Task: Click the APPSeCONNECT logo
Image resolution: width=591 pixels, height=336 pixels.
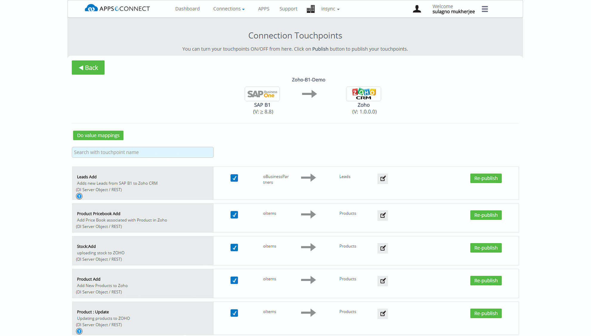Action: (x=117, y=8)
